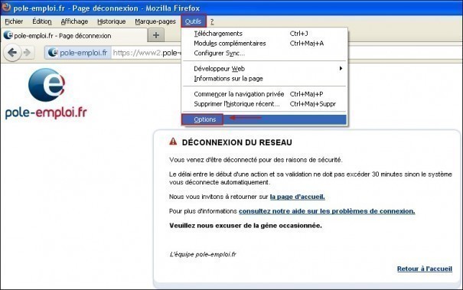
Task: Follow the "la page d'accueil" link
Action: pyautogui.click(x=298, y=197)
